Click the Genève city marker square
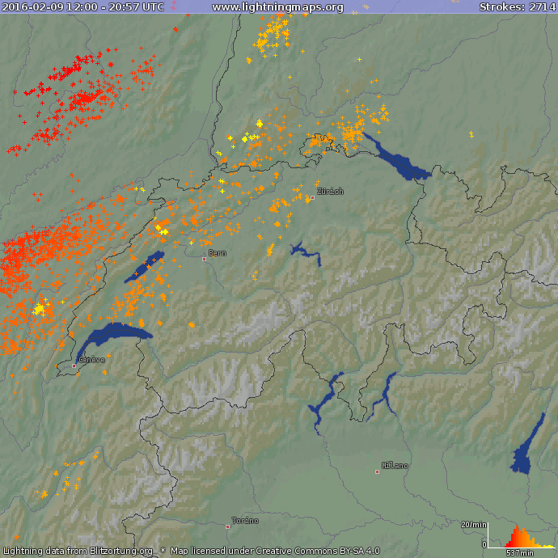Image resolution: width=558 pixels, height=558 pixels. (x=74, y=366)
